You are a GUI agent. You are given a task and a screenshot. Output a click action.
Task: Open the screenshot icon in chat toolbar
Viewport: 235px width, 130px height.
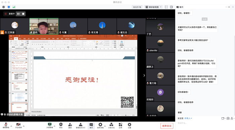228,118
